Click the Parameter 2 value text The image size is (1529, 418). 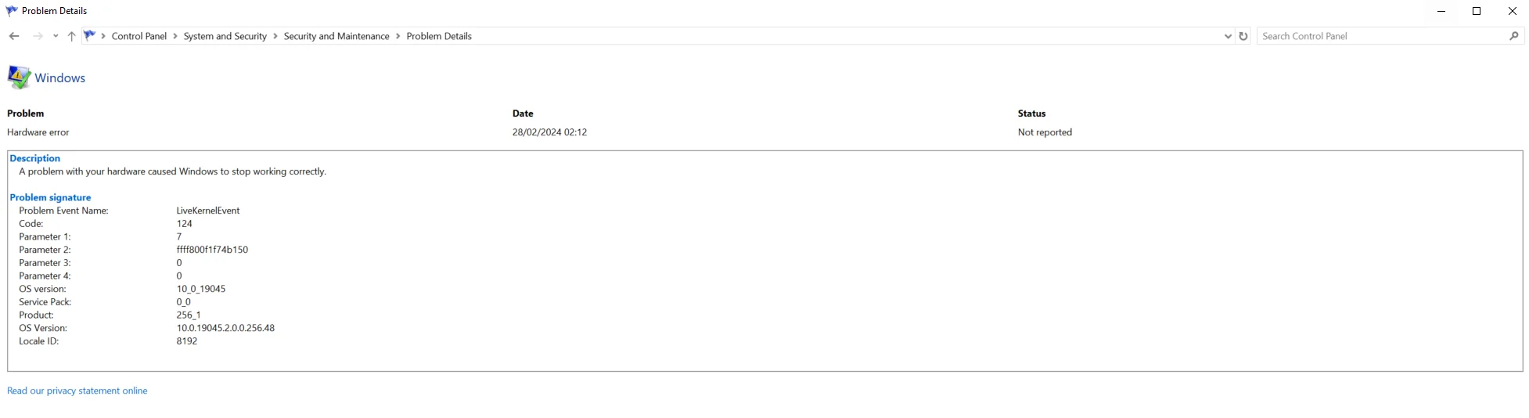point(212,250)
